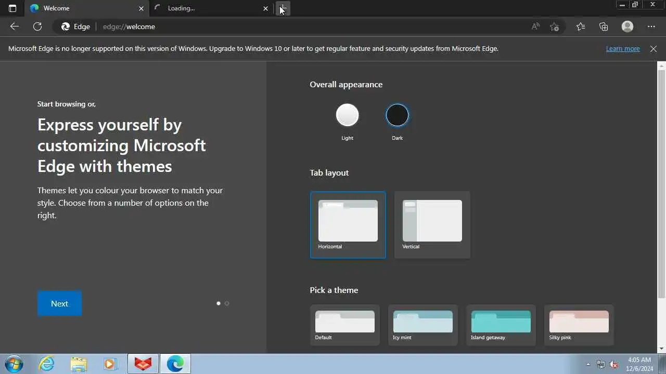Select the Light appearance
This screenshot has height=374, width=666.
tap(347, 115)
